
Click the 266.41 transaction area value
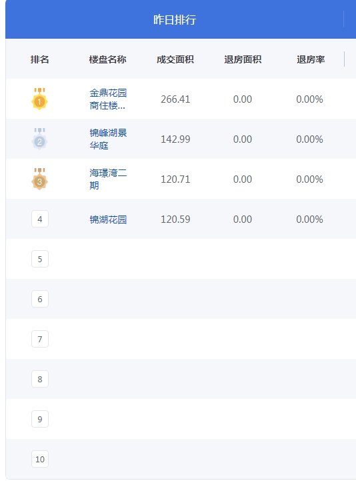[175, 99]
